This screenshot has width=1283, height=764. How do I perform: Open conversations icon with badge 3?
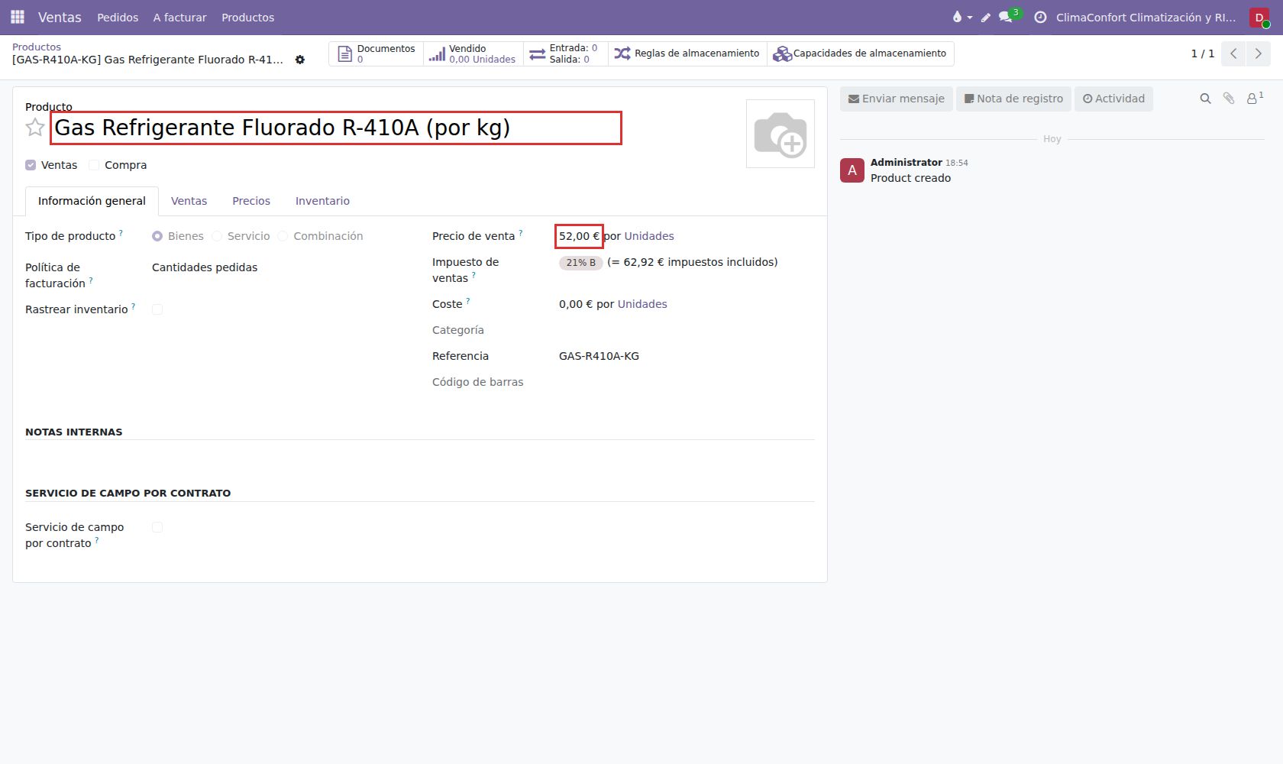click(x=1009, y=16)
